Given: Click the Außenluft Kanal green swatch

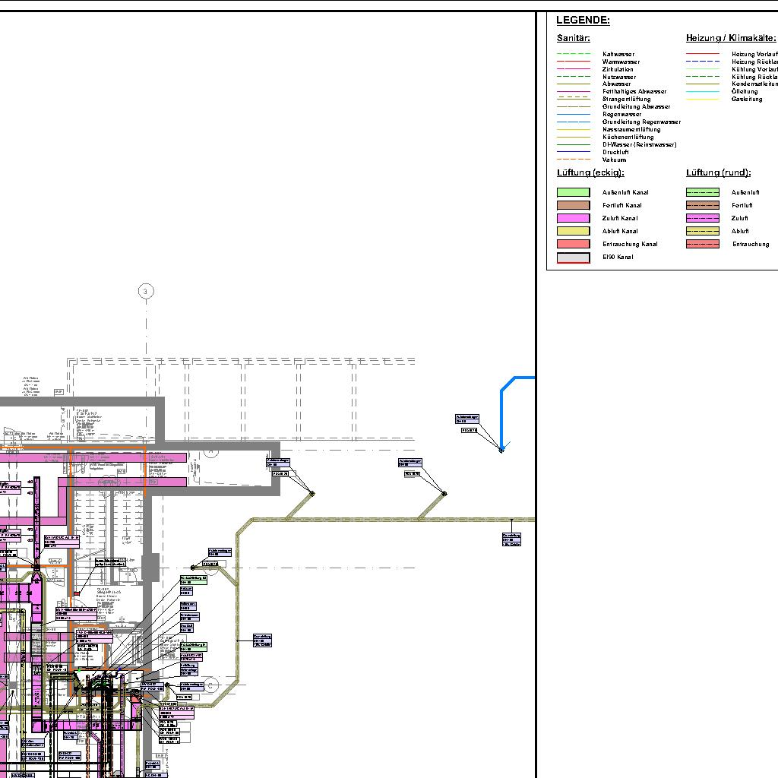Looking at the screenshot, I should [573, 193].
